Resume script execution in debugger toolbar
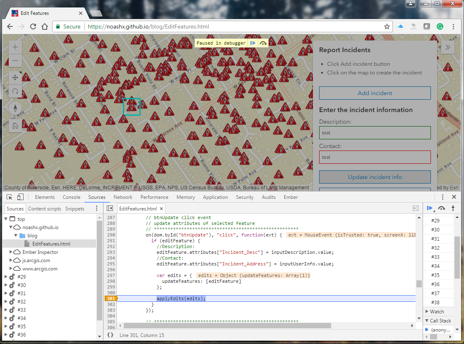Image resolution: width=464 pixels, height=344 pixels. 430,208
